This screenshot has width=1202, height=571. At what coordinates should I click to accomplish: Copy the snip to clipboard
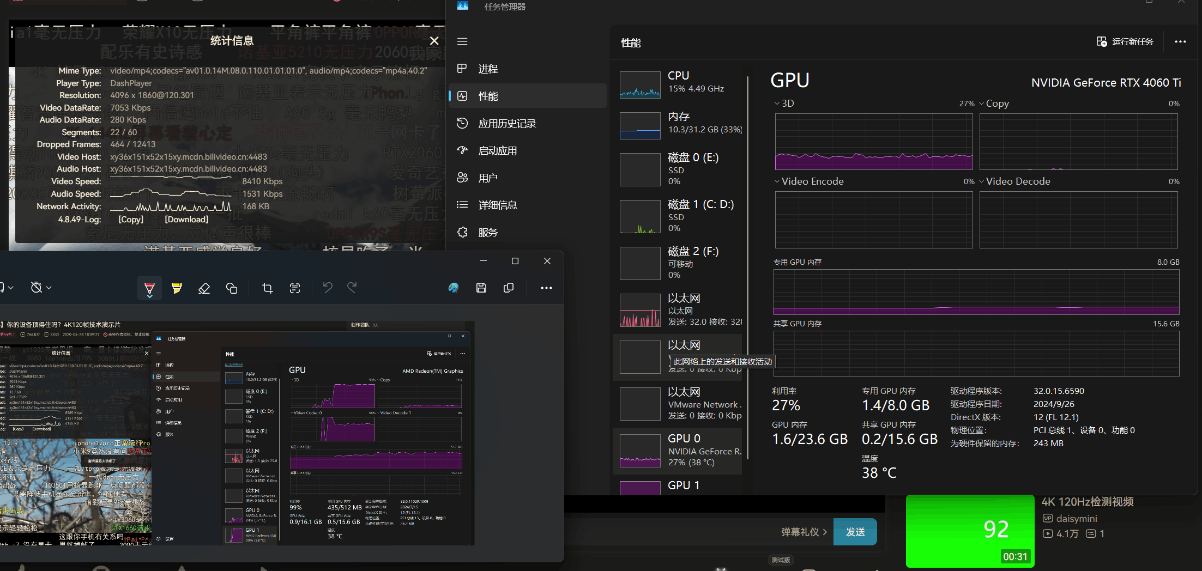point(509,288)
